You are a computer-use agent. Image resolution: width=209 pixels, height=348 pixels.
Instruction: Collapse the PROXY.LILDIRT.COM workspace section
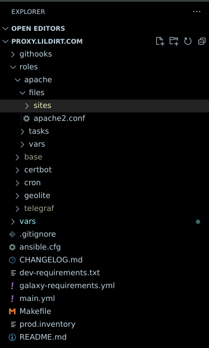pyautogui.click(x=6, y=41)
